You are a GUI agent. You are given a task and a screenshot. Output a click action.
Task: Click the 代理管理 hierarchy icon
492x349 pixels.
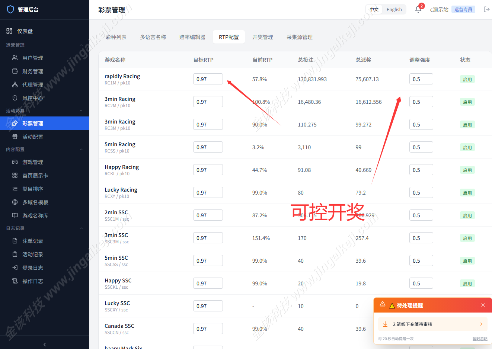pyautogui.click(x=15, y=84)
